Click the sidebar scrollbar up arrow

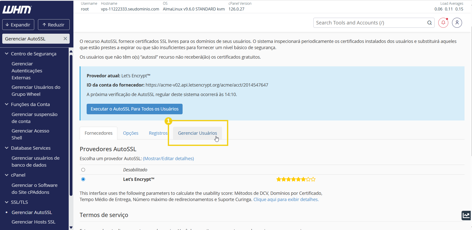click(x=71, y=51)
